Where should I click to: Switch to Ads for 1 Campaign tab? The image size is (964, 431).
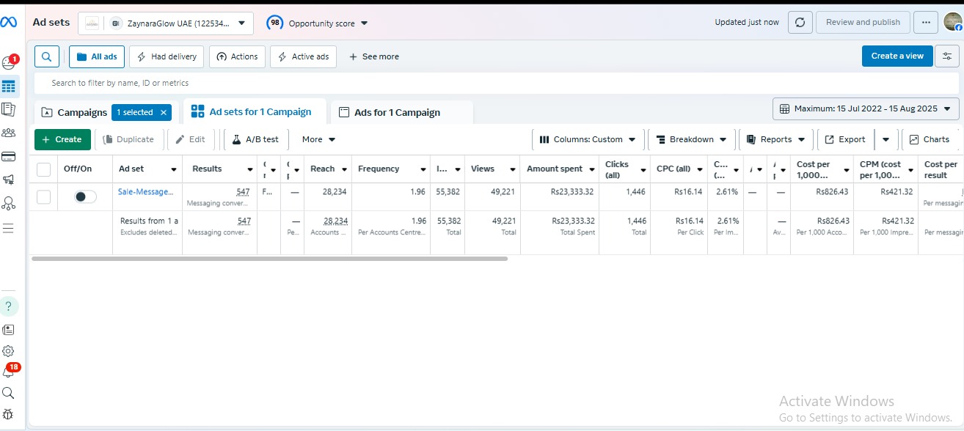coord(397,112)
